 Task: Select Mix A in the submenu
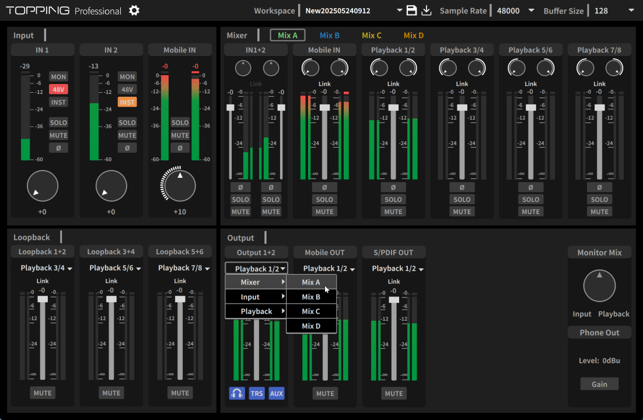[x=311, y=282]
